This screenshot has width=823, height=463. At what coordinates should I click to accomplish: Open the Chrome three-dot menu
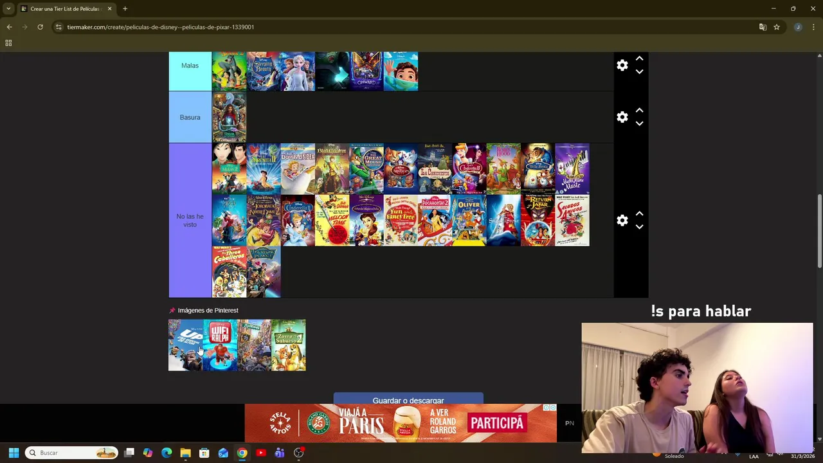pos(813,27)
